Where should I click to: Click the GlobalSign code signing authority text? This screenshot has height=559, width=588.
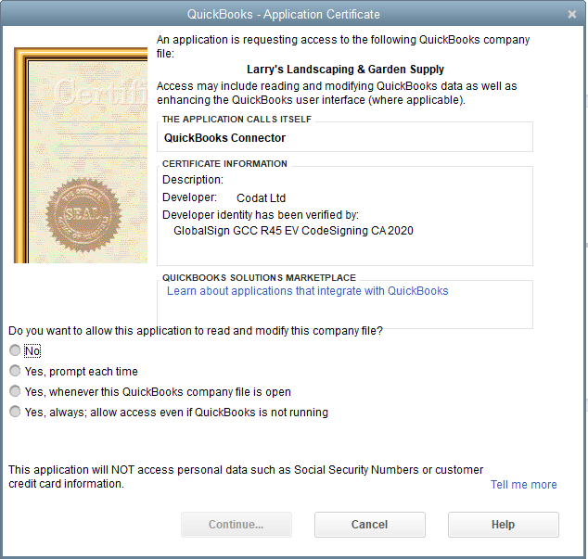293,231
